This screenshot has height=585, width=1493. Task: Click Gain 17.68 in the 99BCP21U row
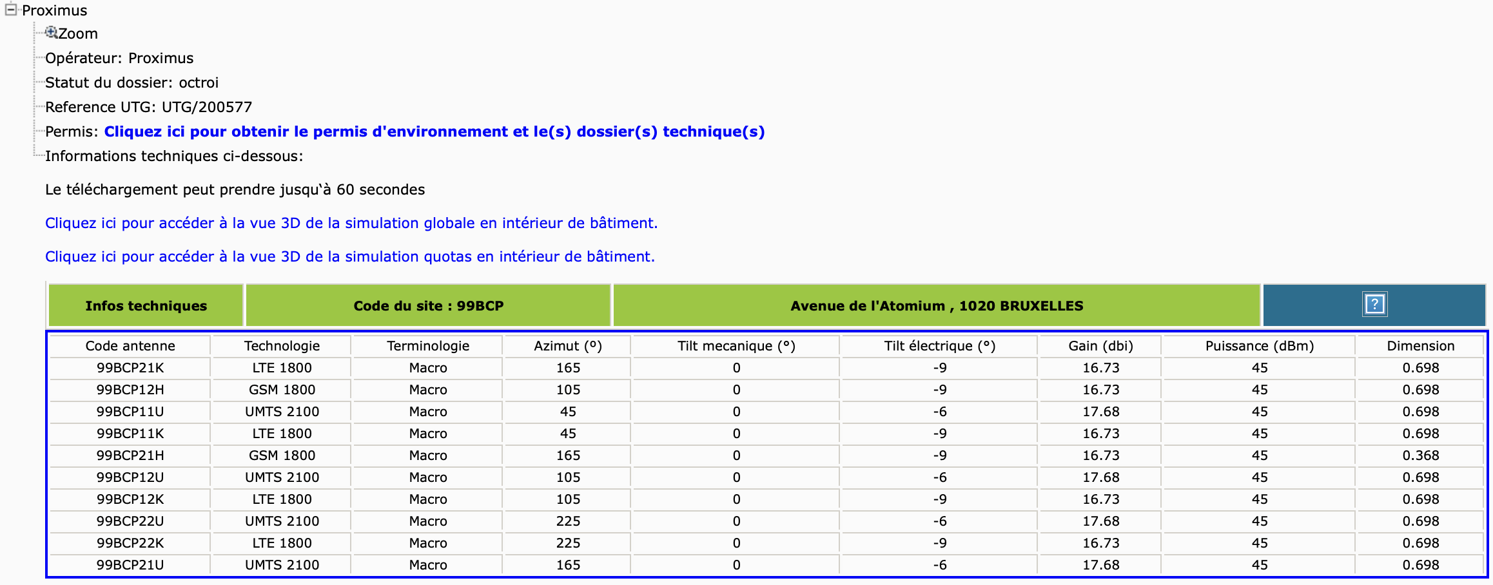pos(1100,565)
